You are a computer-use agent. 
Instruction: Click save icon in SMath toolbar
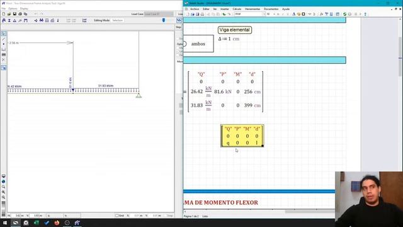pyautogui.click(x=197, y=14)
